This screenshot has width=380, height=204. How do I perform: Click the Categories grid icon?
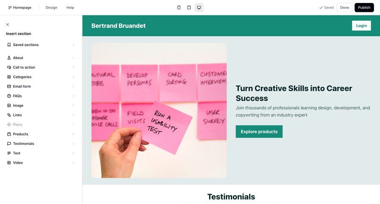tap(9, 77)
